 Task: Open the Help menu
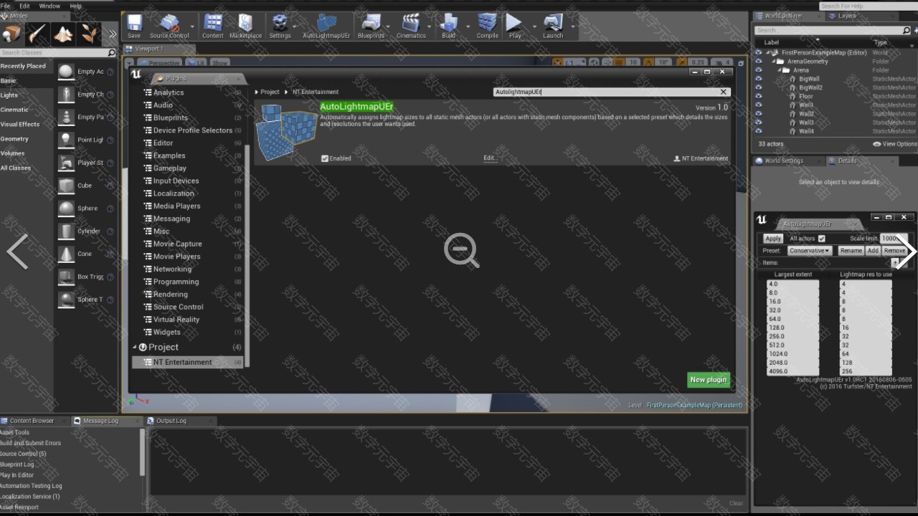(75, 6)
